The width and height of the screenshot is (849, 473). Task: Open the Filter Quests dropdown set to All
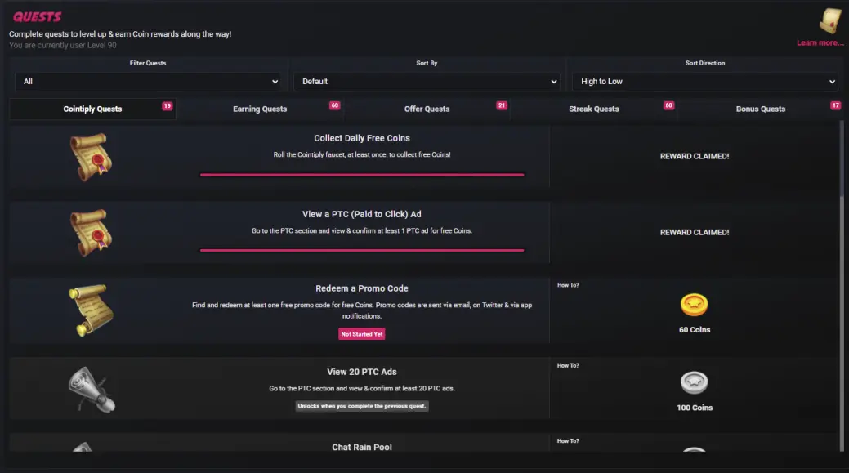pos(148,81)
